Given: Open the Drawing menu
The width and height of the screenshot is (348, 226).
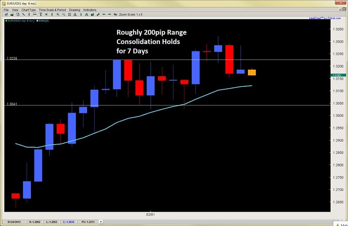Looking at the screenshot, I should (74, 10).
